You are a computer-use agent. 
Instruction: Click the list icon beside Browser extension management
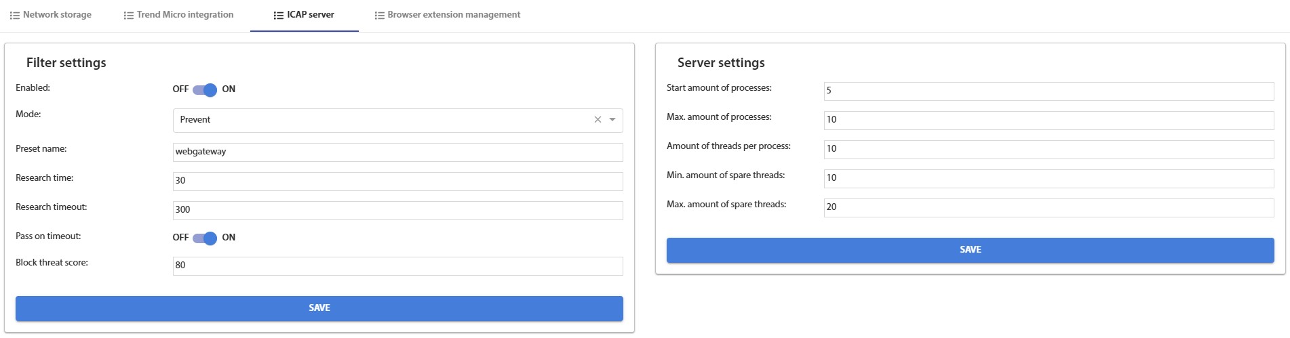click(x=380, y=15)
